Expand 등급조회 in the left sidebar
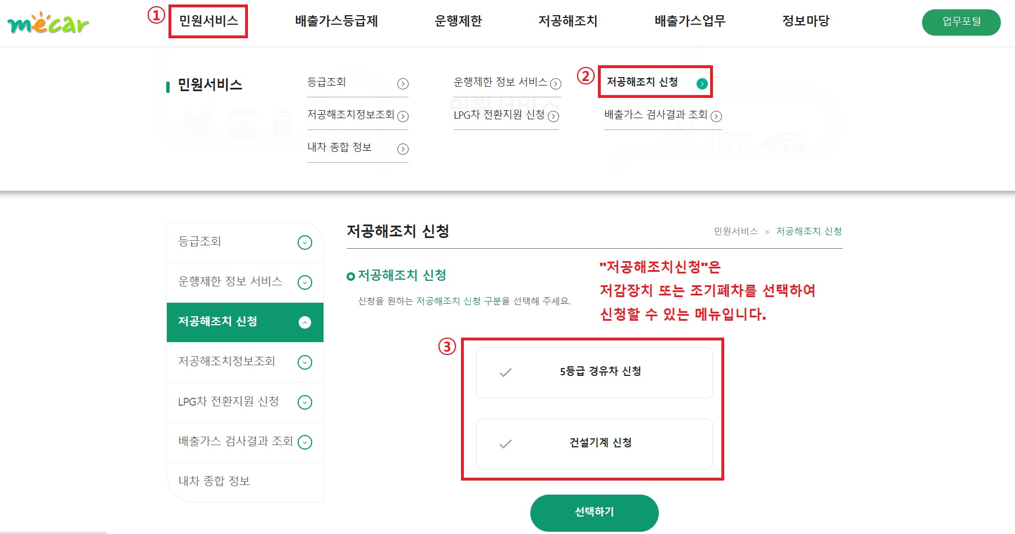 click(305, 243)
